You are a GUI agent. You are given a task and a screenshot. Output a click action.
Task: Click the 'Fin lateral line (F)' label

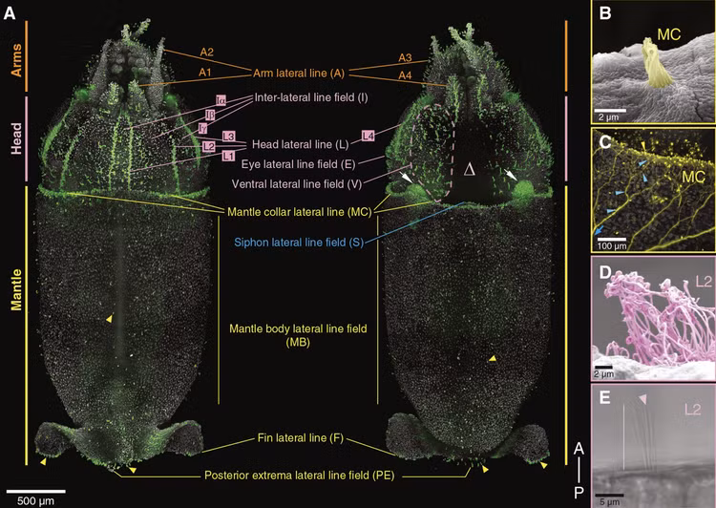(301, 437)
